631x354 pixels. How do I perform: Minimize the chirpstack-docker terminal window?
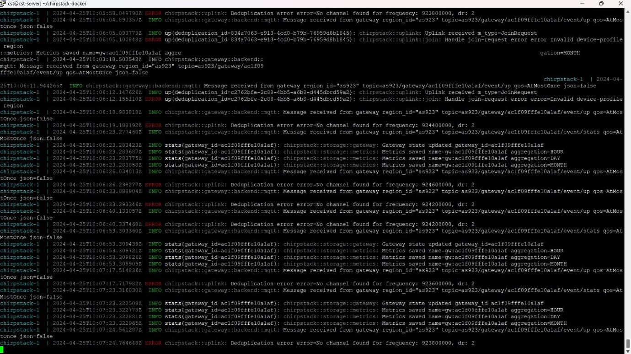click(x=582, y=3)
